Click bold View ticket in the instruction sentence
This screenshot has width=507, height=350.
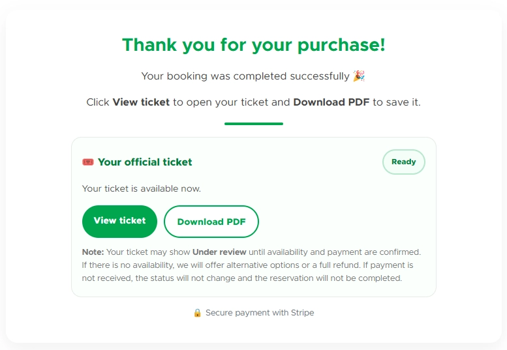[x=141, y=102]
